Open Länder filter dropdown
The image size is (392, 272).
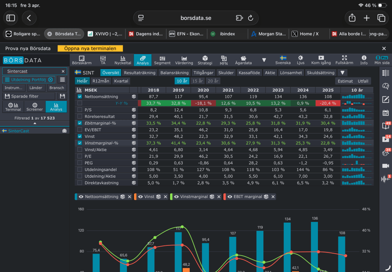pos(36,88)
